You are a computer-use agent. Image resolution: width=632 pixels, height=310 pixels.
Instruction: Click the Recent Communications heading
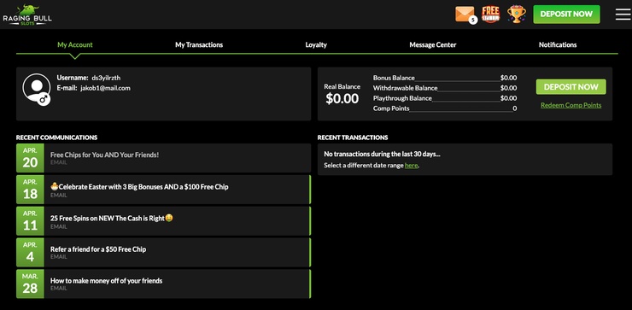click(56, 137)
